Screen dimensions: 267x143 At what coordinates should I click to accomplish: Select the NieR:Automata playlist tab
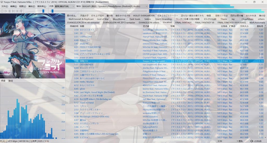click(x=257, y=22)
